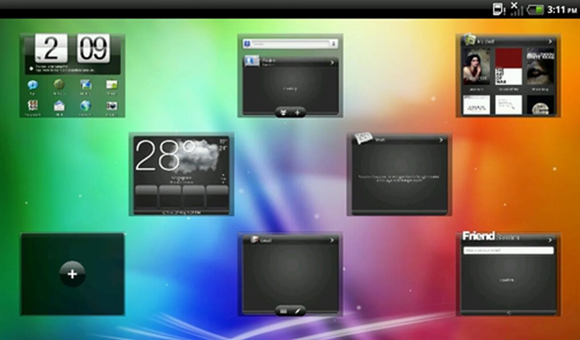Expand the My Shelf books arrow
The height and width of the screenshot is (340, 580).
tap(550, 41)
